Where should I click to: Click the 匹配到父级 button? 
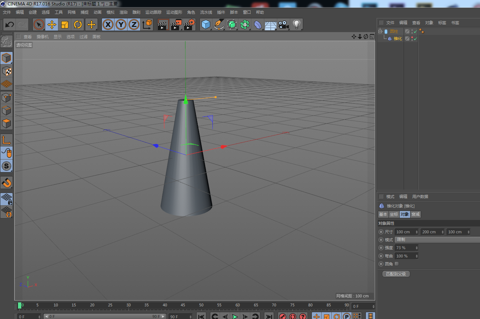[x=396, y=274]
